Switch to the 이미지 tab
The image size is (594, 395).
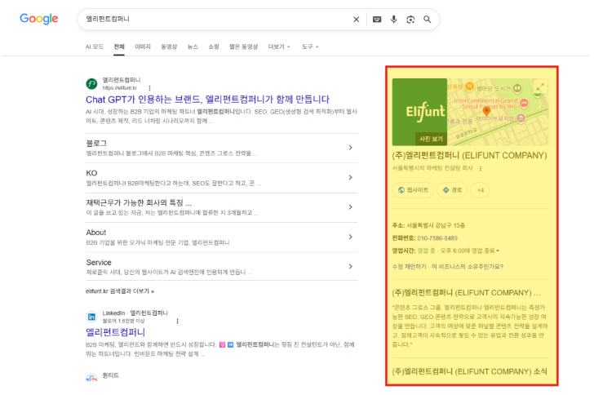click(143, 47)
